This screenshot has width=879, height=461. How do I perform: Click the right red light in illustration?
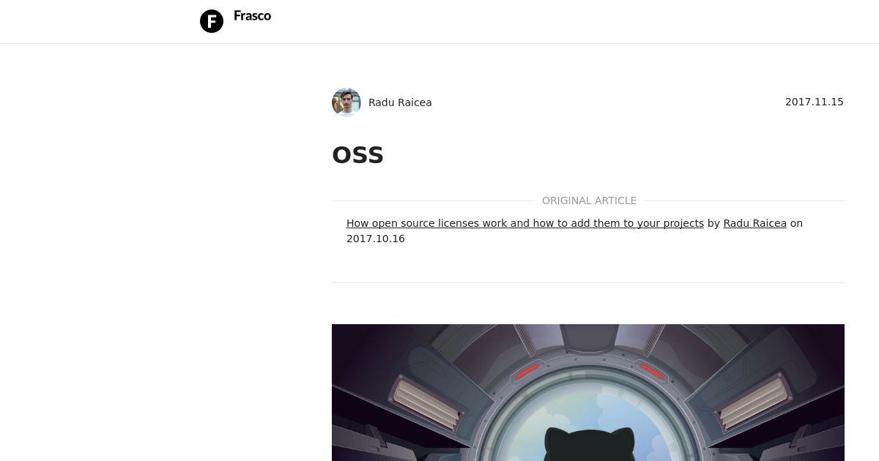pyautogui.click(x=651, y=371)
